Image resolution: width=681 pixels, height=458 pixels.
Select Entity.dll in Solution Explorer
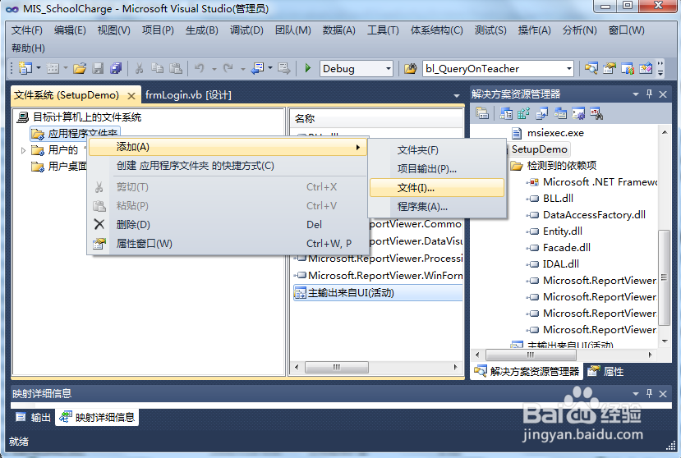563,231
